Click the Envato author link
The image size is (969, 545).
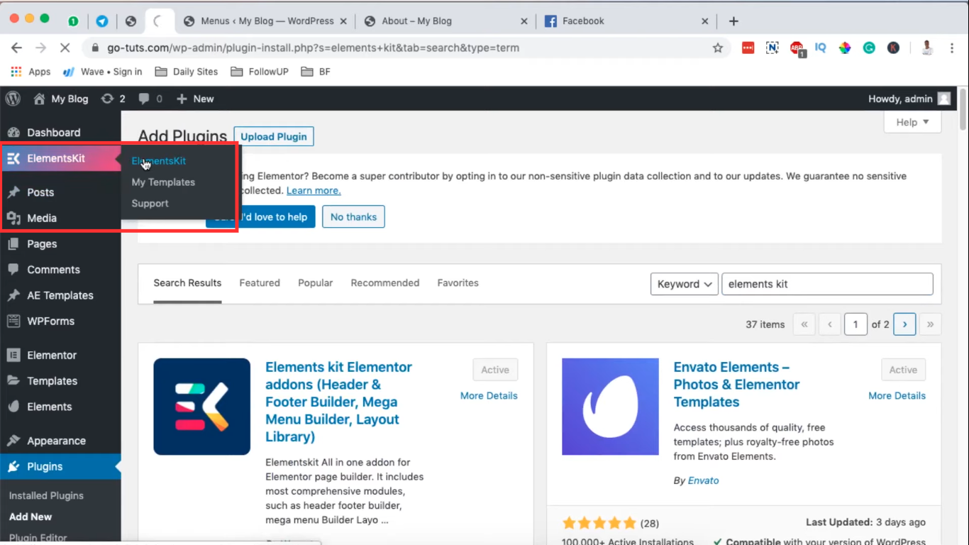click(703, 481)
